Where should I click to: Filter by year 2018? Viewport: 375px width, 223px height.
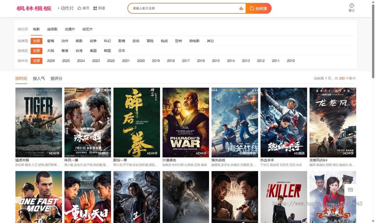point(171,61)
